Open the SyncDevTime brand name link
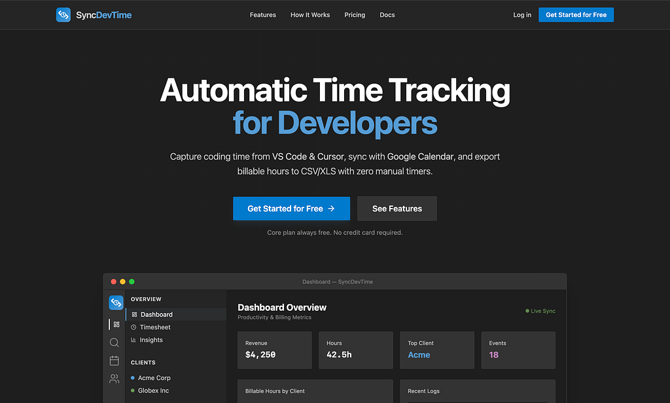670x403 pixels. (x=104, y=15)
